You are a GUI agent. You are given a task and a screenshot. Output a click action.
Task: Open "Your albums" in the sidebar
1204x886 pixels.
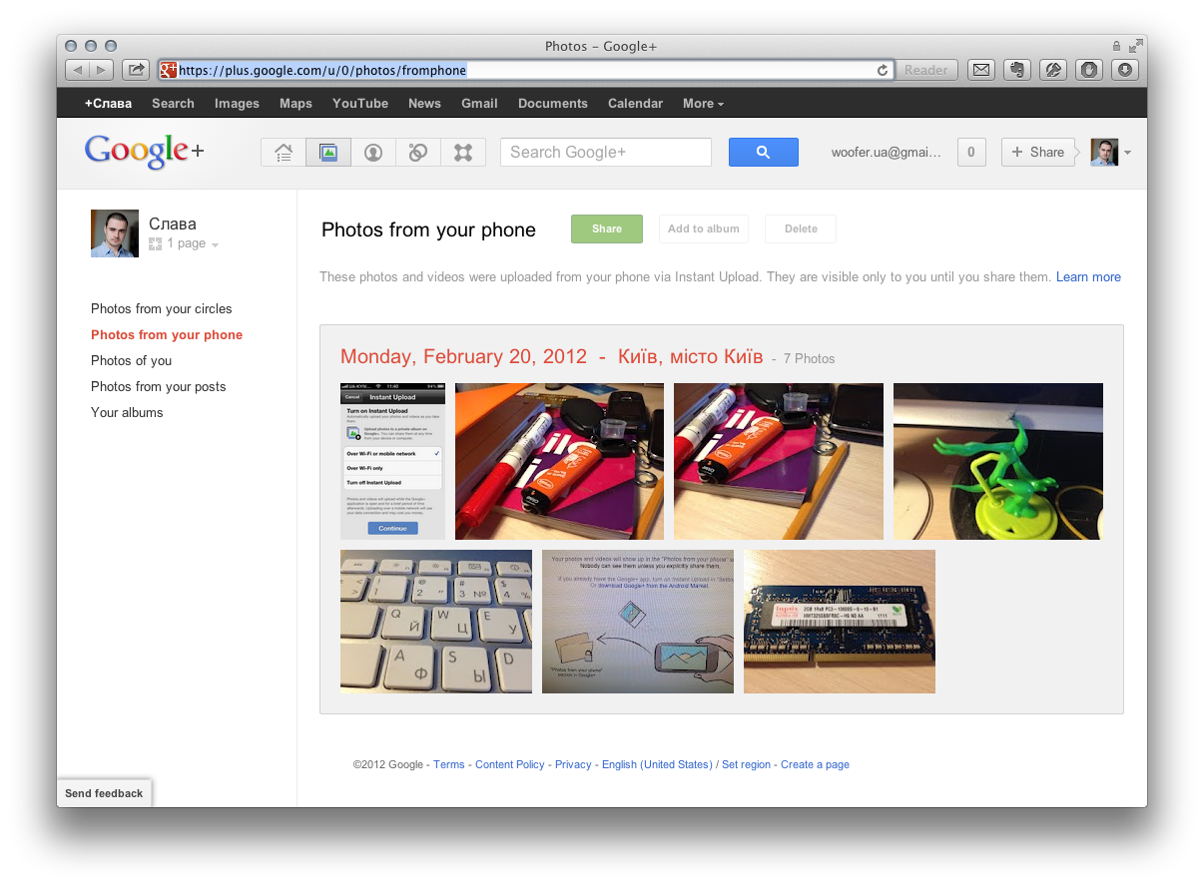pyautogui.click(x=127, y=413)
